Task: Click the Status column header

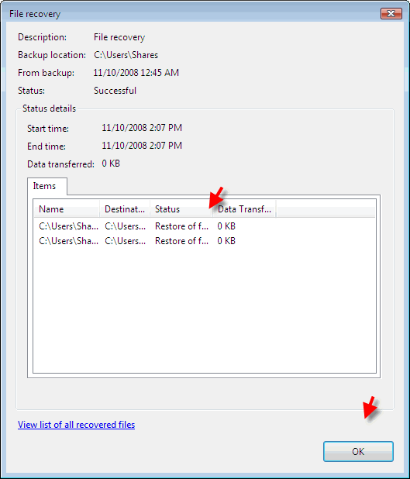Action: click(181, 209)
